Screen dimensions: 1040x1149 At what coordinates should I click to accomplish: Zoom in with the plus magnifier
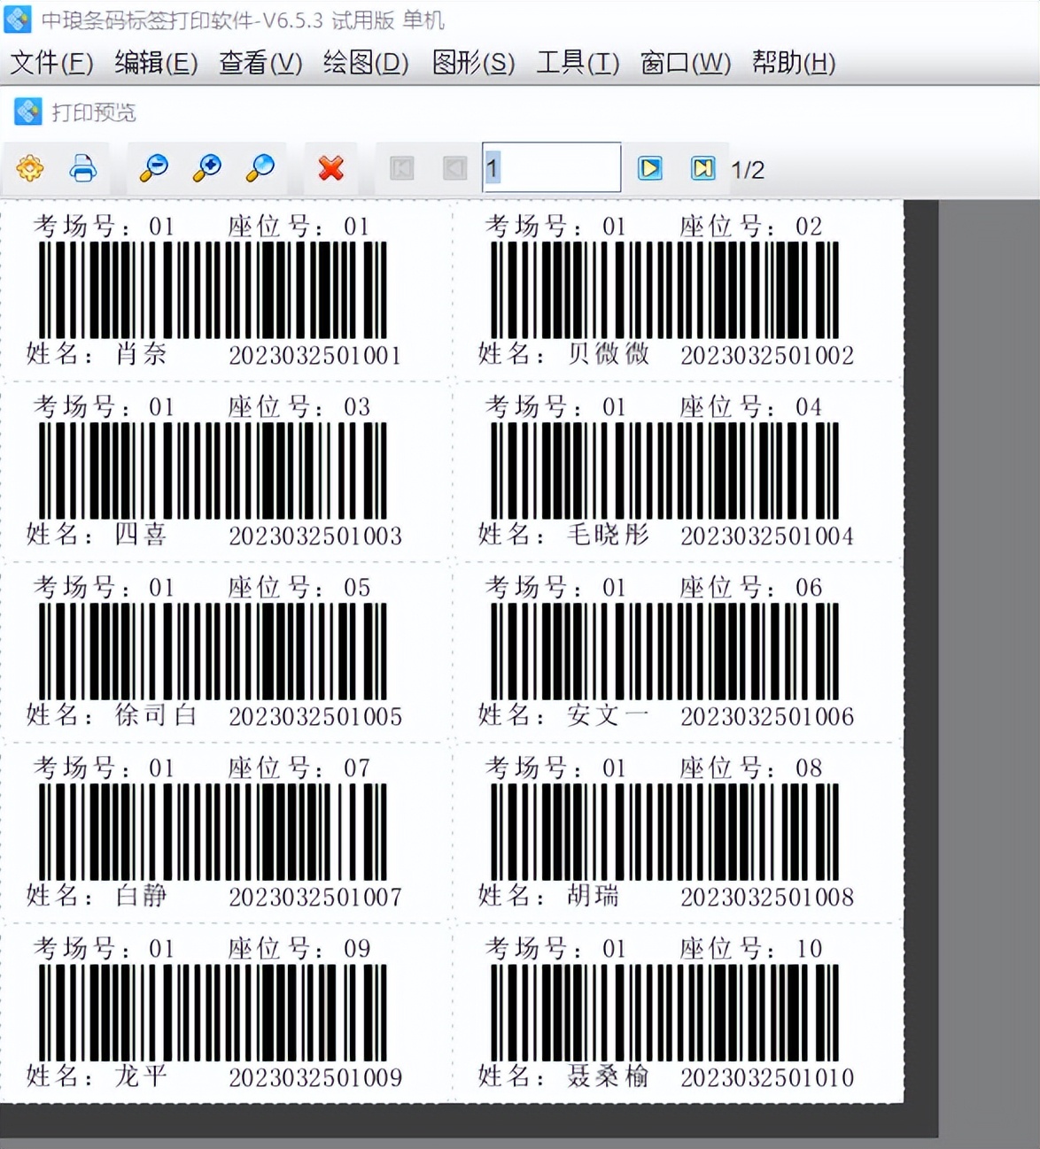[x=207, y=167]
